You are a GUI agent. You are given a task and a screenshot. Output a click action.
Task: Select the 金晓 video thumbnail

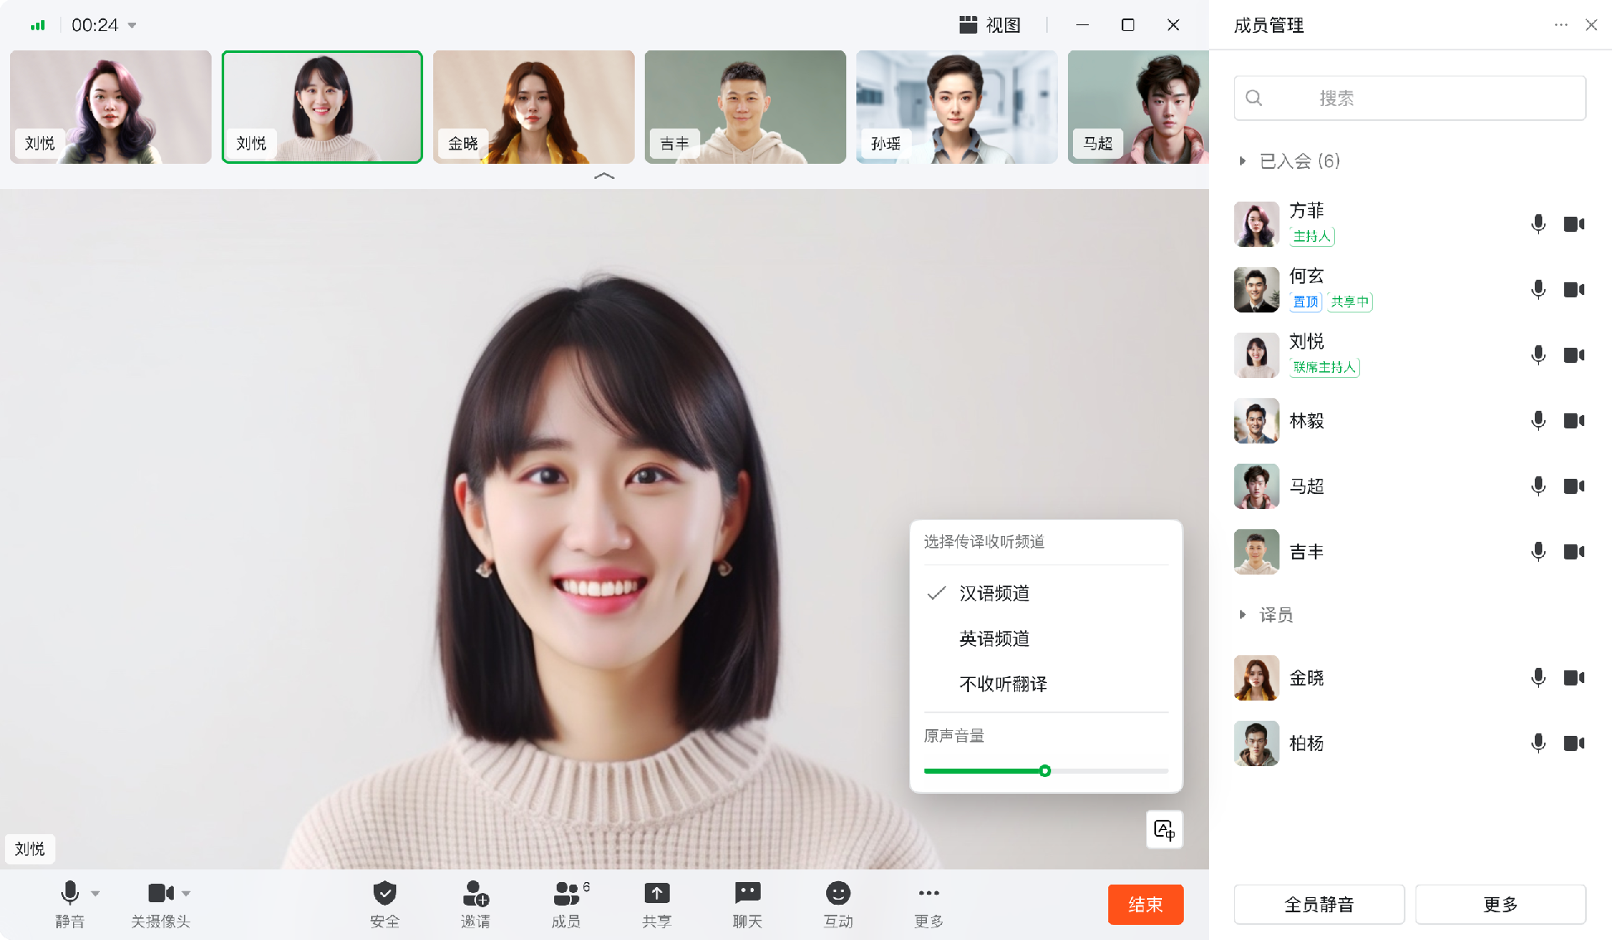click(534, 107)
